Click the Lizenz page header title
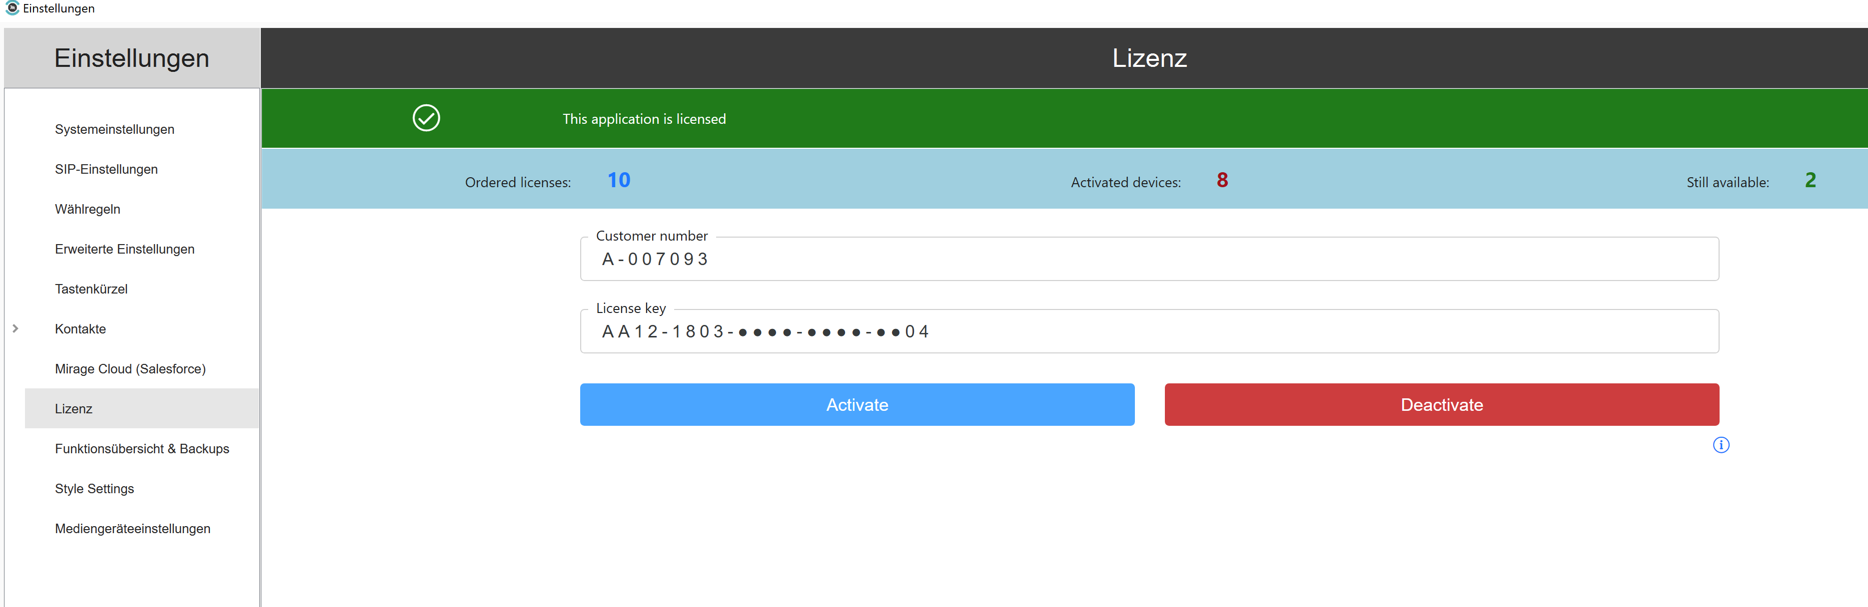The image size is (1868, 607). click(1149, 58)
